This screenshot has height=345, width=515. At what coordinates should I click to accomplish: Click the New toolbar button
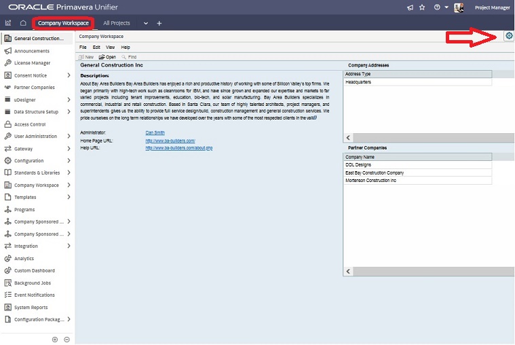click(86, 57)
